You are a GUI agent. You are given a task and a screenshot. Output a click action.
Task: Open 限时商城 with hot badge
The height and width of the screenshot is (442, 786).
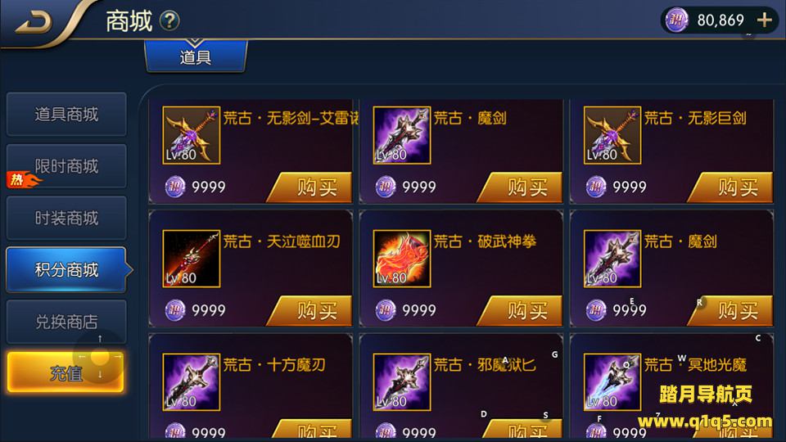66,166
